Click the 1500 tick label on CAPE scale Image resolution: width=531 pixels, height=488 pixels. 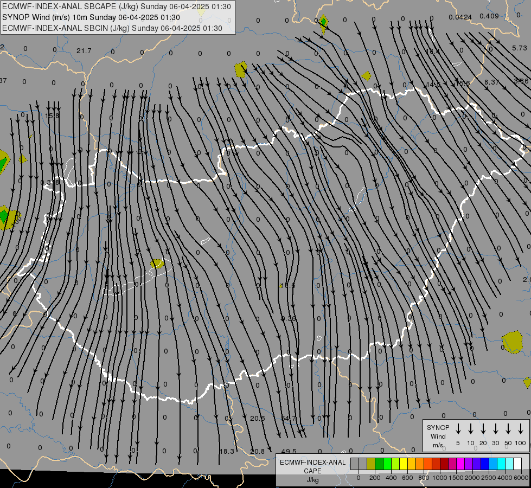point(456,478)
